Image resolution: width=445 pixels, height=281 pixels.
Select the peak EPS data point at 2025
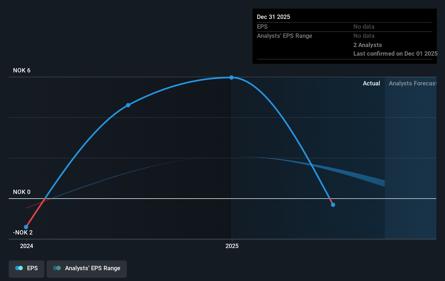(x=231, y=78)
